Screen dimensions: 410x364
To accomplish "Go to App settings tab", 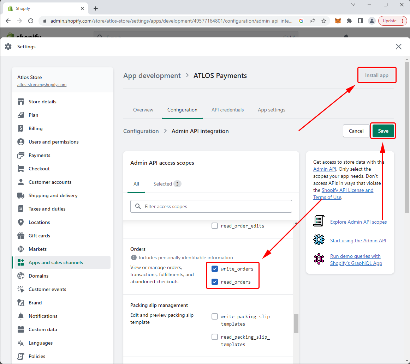I will 272,110.
